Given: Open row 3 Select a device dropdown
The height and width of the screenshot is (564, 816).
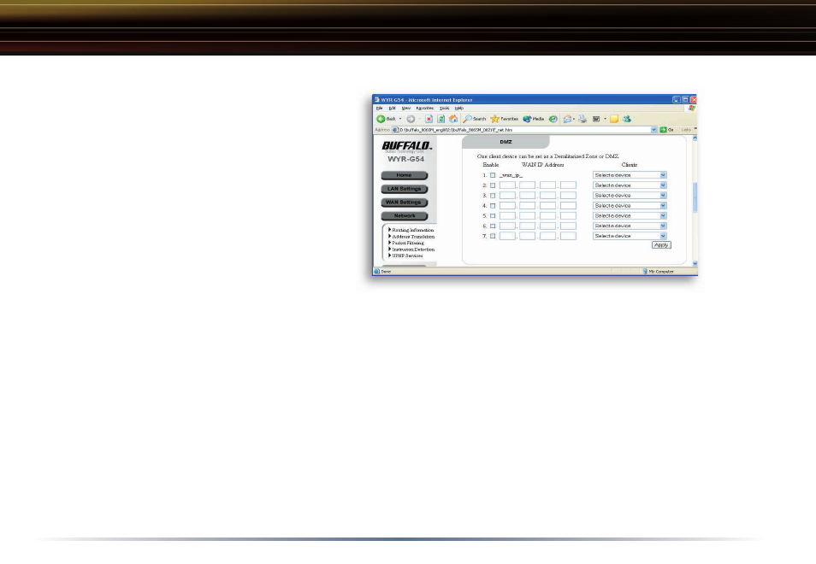Looking at the screenshot, I should tap(630, 196).
